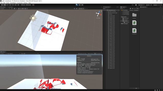The image size is (163, 91).
Task: Open the Display 1 dropdown
Action: coord(3,54)
